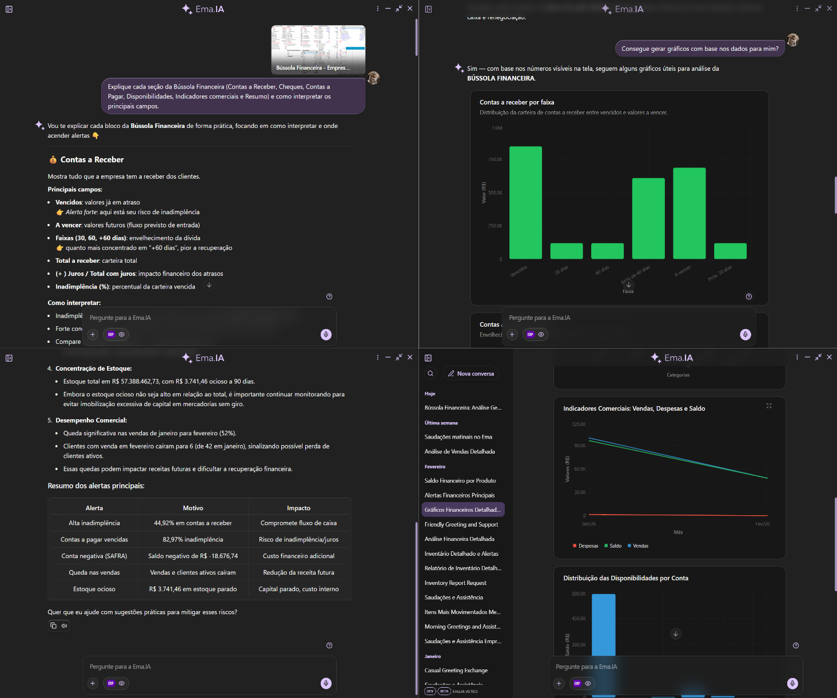Open three-dot menu in the conversation-list window
The image size is (837, 698).
click(797, 357)
